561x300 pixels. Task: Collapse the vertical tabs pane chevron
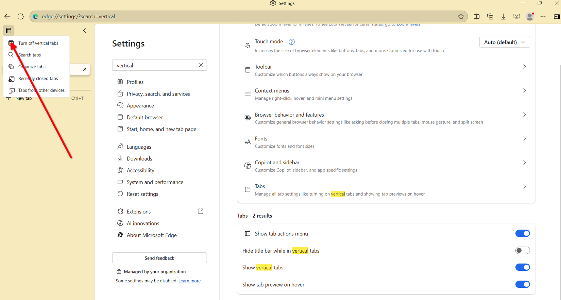85,31
